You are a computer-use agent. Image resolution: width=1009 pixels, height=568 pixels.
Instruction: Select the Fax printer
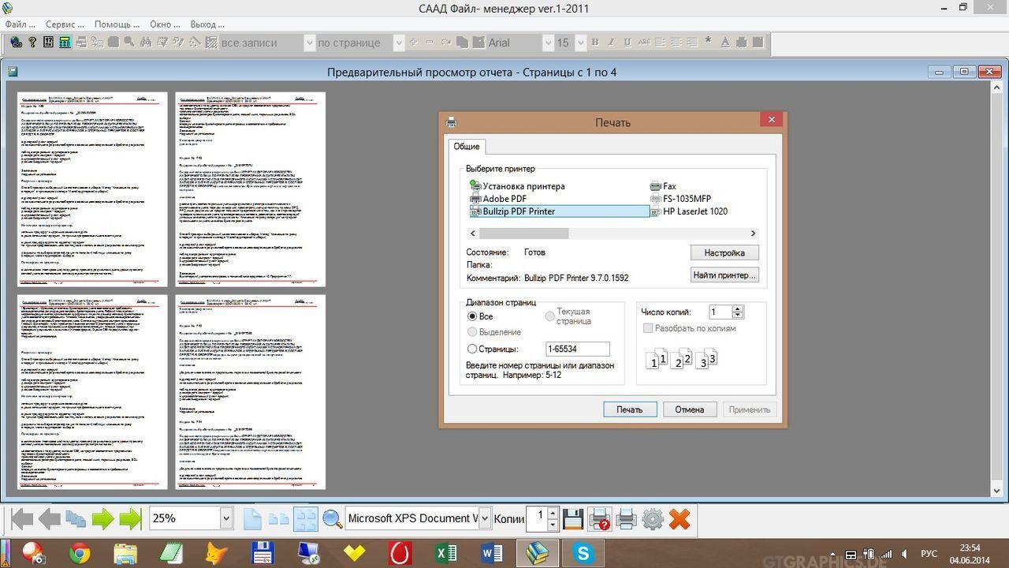pyautogui.click(x=663, y=186)
